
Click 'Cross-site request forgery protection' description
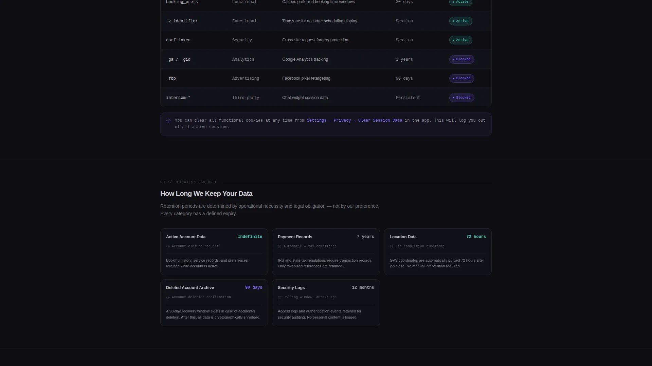[x=315, y=40]
